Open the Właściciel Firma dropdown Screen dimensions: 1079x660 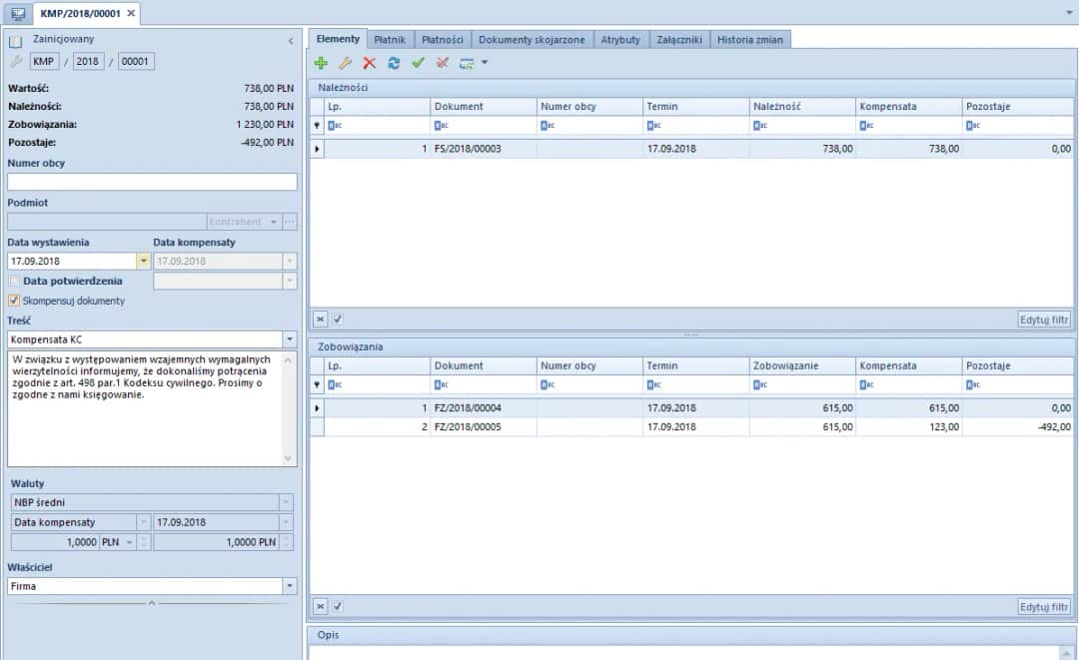[x=290, y=586]
